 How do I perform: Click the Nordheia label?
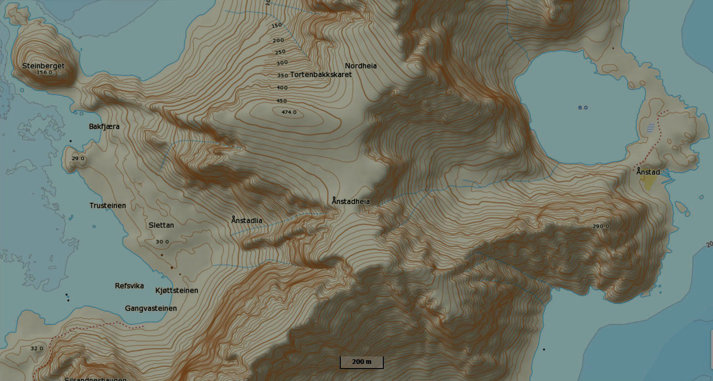click(361, 66)
